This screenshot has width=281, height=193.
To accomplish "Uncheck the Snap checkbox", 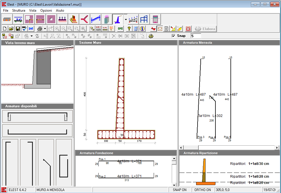I will tap(173, 36).
